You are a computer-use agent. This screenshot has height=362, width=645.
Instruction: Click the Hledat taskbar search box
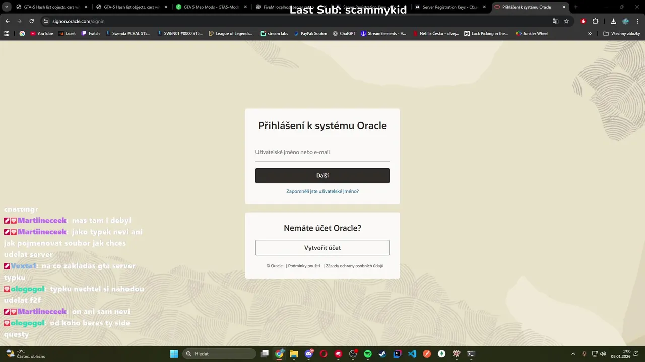pyautogui.click(x=218, y=354)
